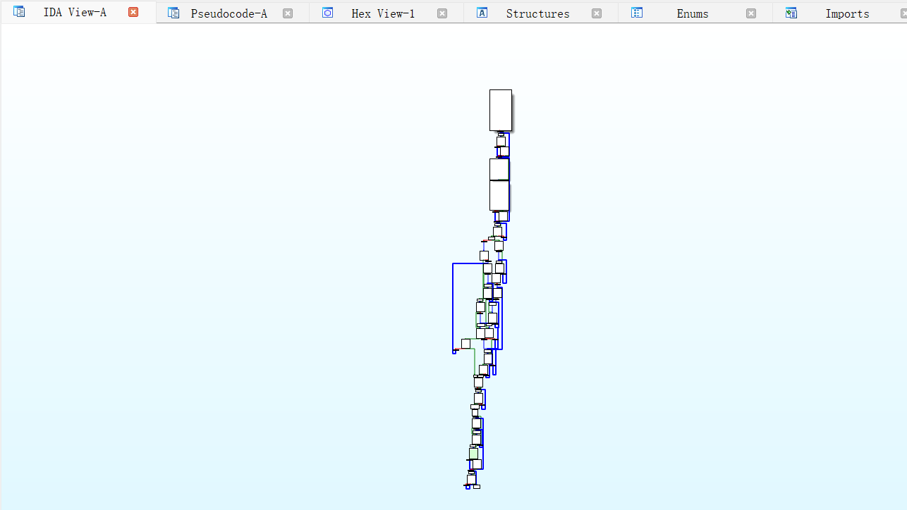Click the Pseudocode-A tab icon

pos(174,13)
